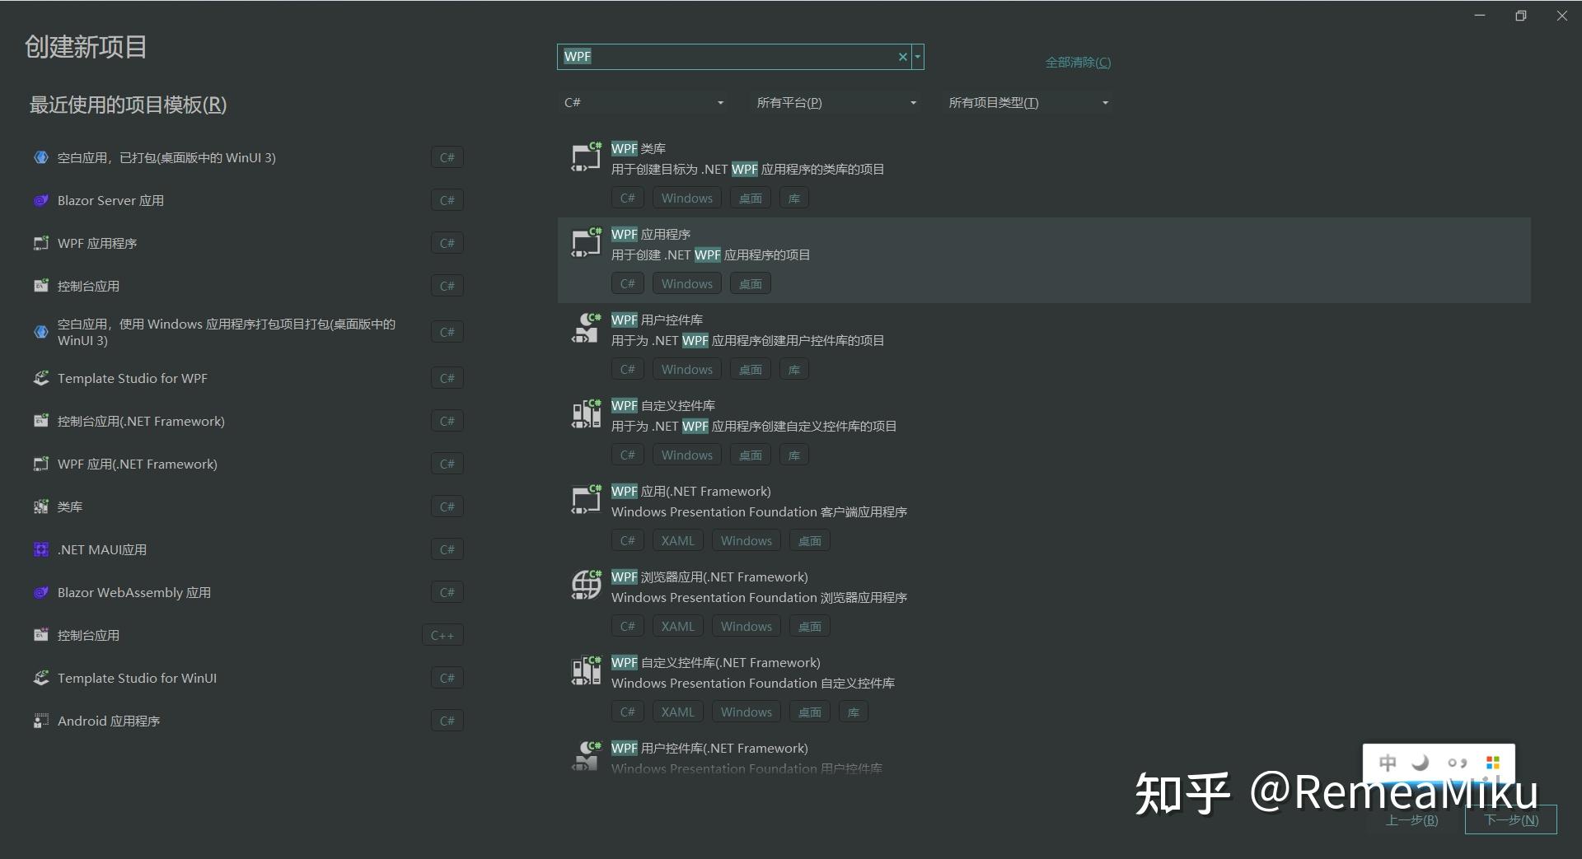Select the WPF 用户控件库 template title
Viewport: 1582px width, 859px height.
click(x=657, y=320)
